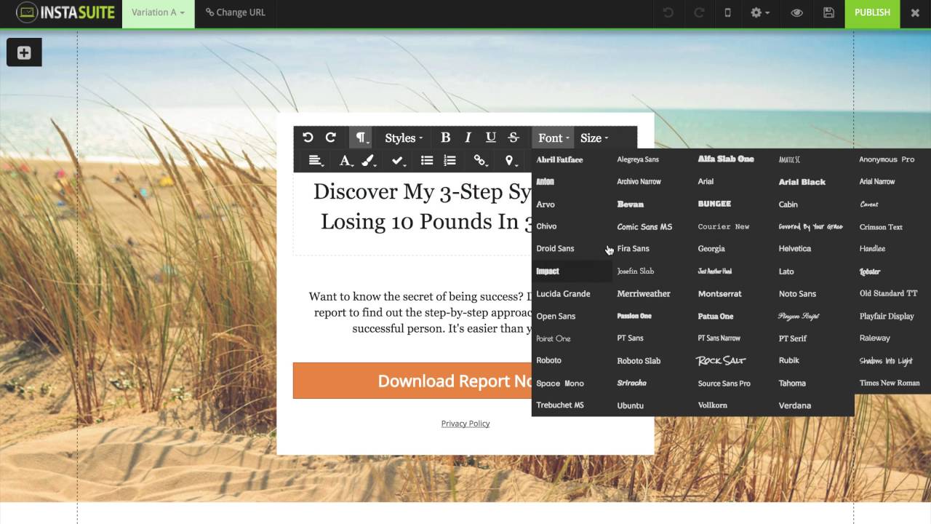Open the Size dropdown
This screenshot has height=524, width=931.
(594, 138)
